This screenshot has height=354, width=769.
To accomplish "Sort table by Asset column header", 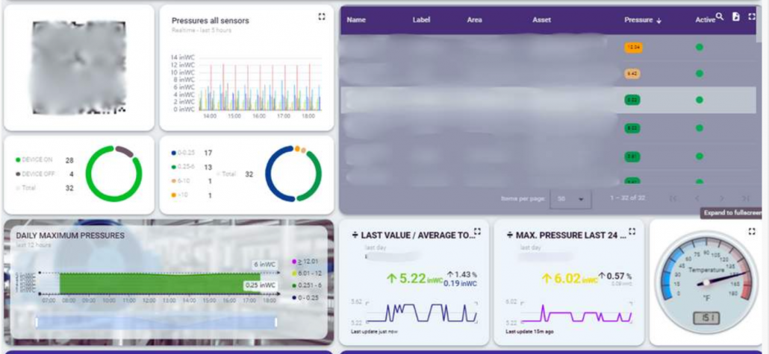I will pos(541,20).
